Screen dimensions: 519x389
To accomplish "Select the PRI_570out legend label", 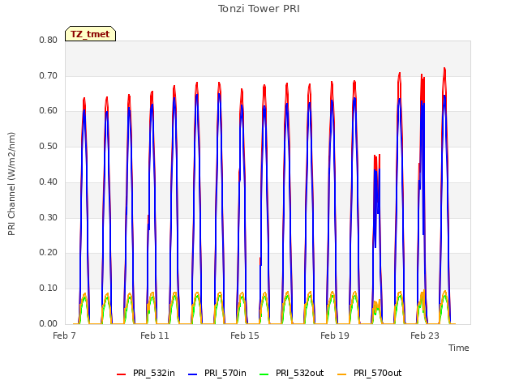I will pyautogui.click(x=378, y=374).
